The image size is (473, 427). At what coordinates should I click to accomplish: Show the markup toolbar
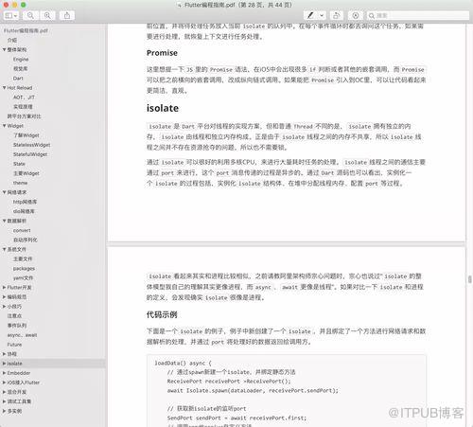click(356, 15)
